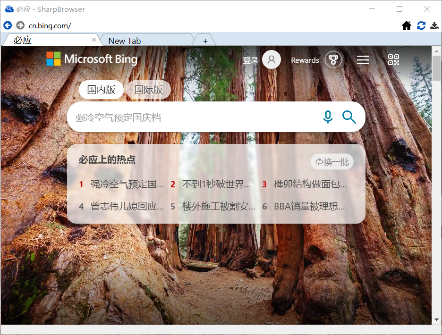The height and width of the screenshot is (335, 442).
Task: Click the user avatar sign-in icon
Action: [272, 60]
